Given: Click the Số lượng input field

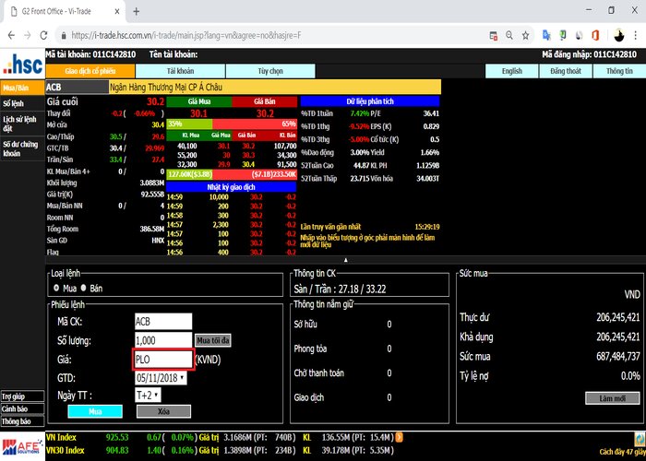Looking at the screenshot, I should point(163,340).
